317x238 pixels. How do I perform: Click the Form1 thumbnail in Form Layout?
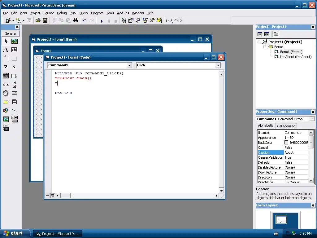[x=281, y=219]
